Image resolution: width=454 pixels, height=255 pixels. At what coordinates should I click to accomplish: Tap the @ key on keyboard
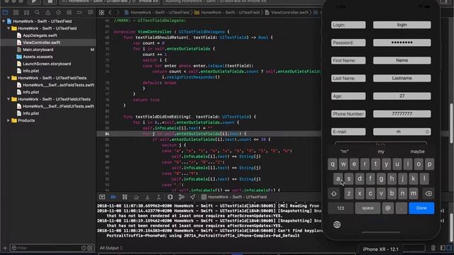[388, 208]
